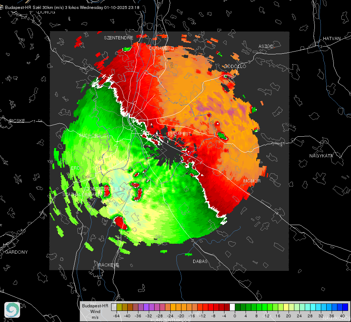The width and height of the screenshot is (351, 322).
Task: Click the DABAS label
Action: (200, 261)
